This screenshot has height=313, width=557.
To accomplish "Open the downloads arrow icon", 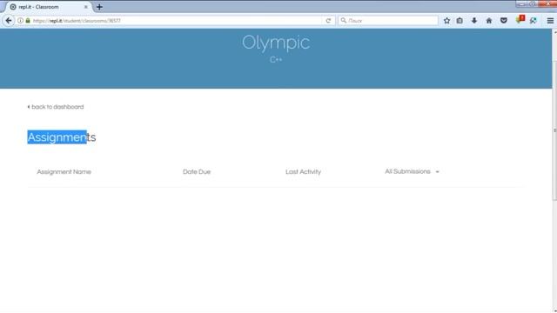I will pyautogui.click(x=474, y=21).
